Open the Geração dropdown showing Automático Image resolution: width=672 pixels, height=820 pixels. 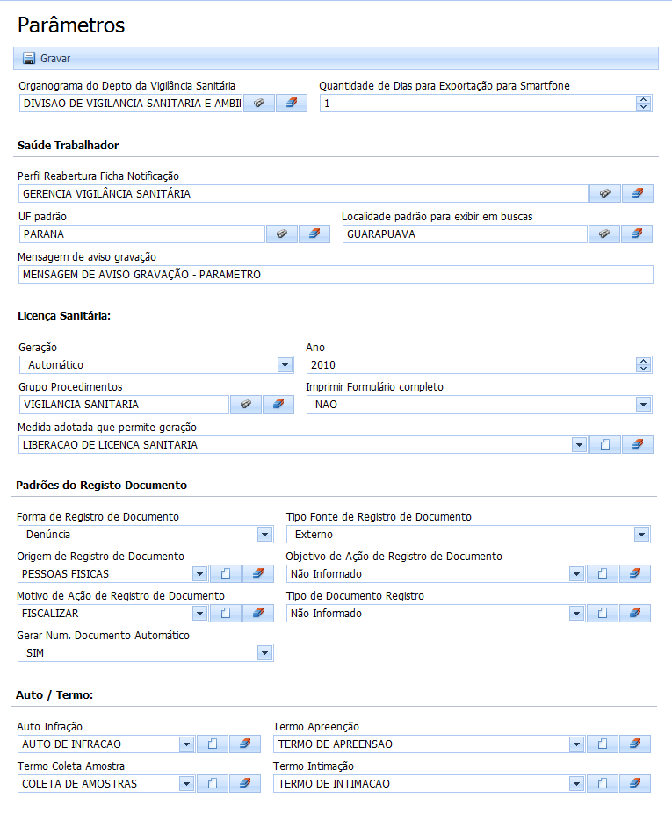(x=285, y=365)
